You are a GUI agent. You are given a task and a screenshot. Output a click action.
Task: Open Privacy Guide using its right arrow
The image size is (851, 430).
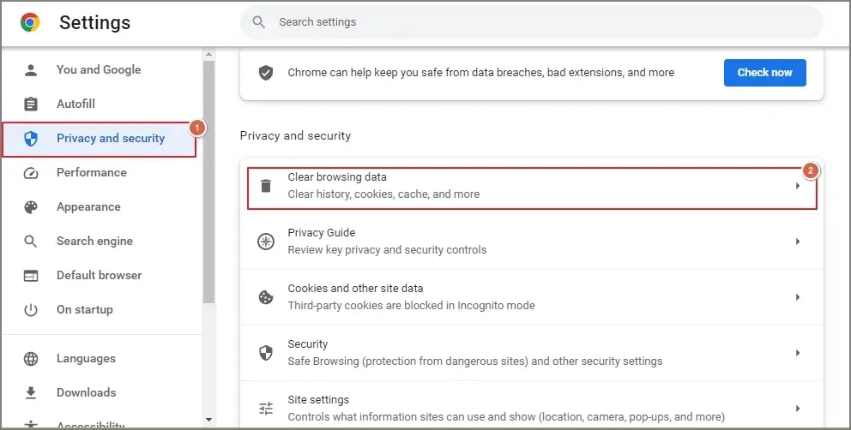point(798,242)
